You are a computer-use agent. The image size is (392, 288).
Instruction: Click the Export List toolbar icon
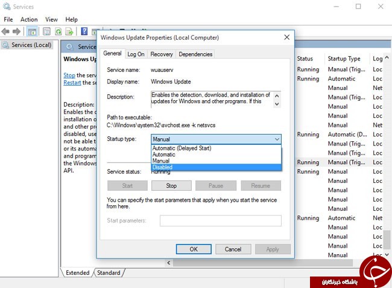[x=69, y=31]
